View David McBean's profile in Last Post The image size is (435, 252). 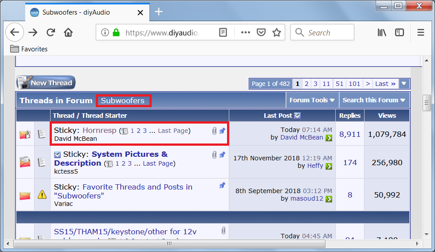[302, 137]
